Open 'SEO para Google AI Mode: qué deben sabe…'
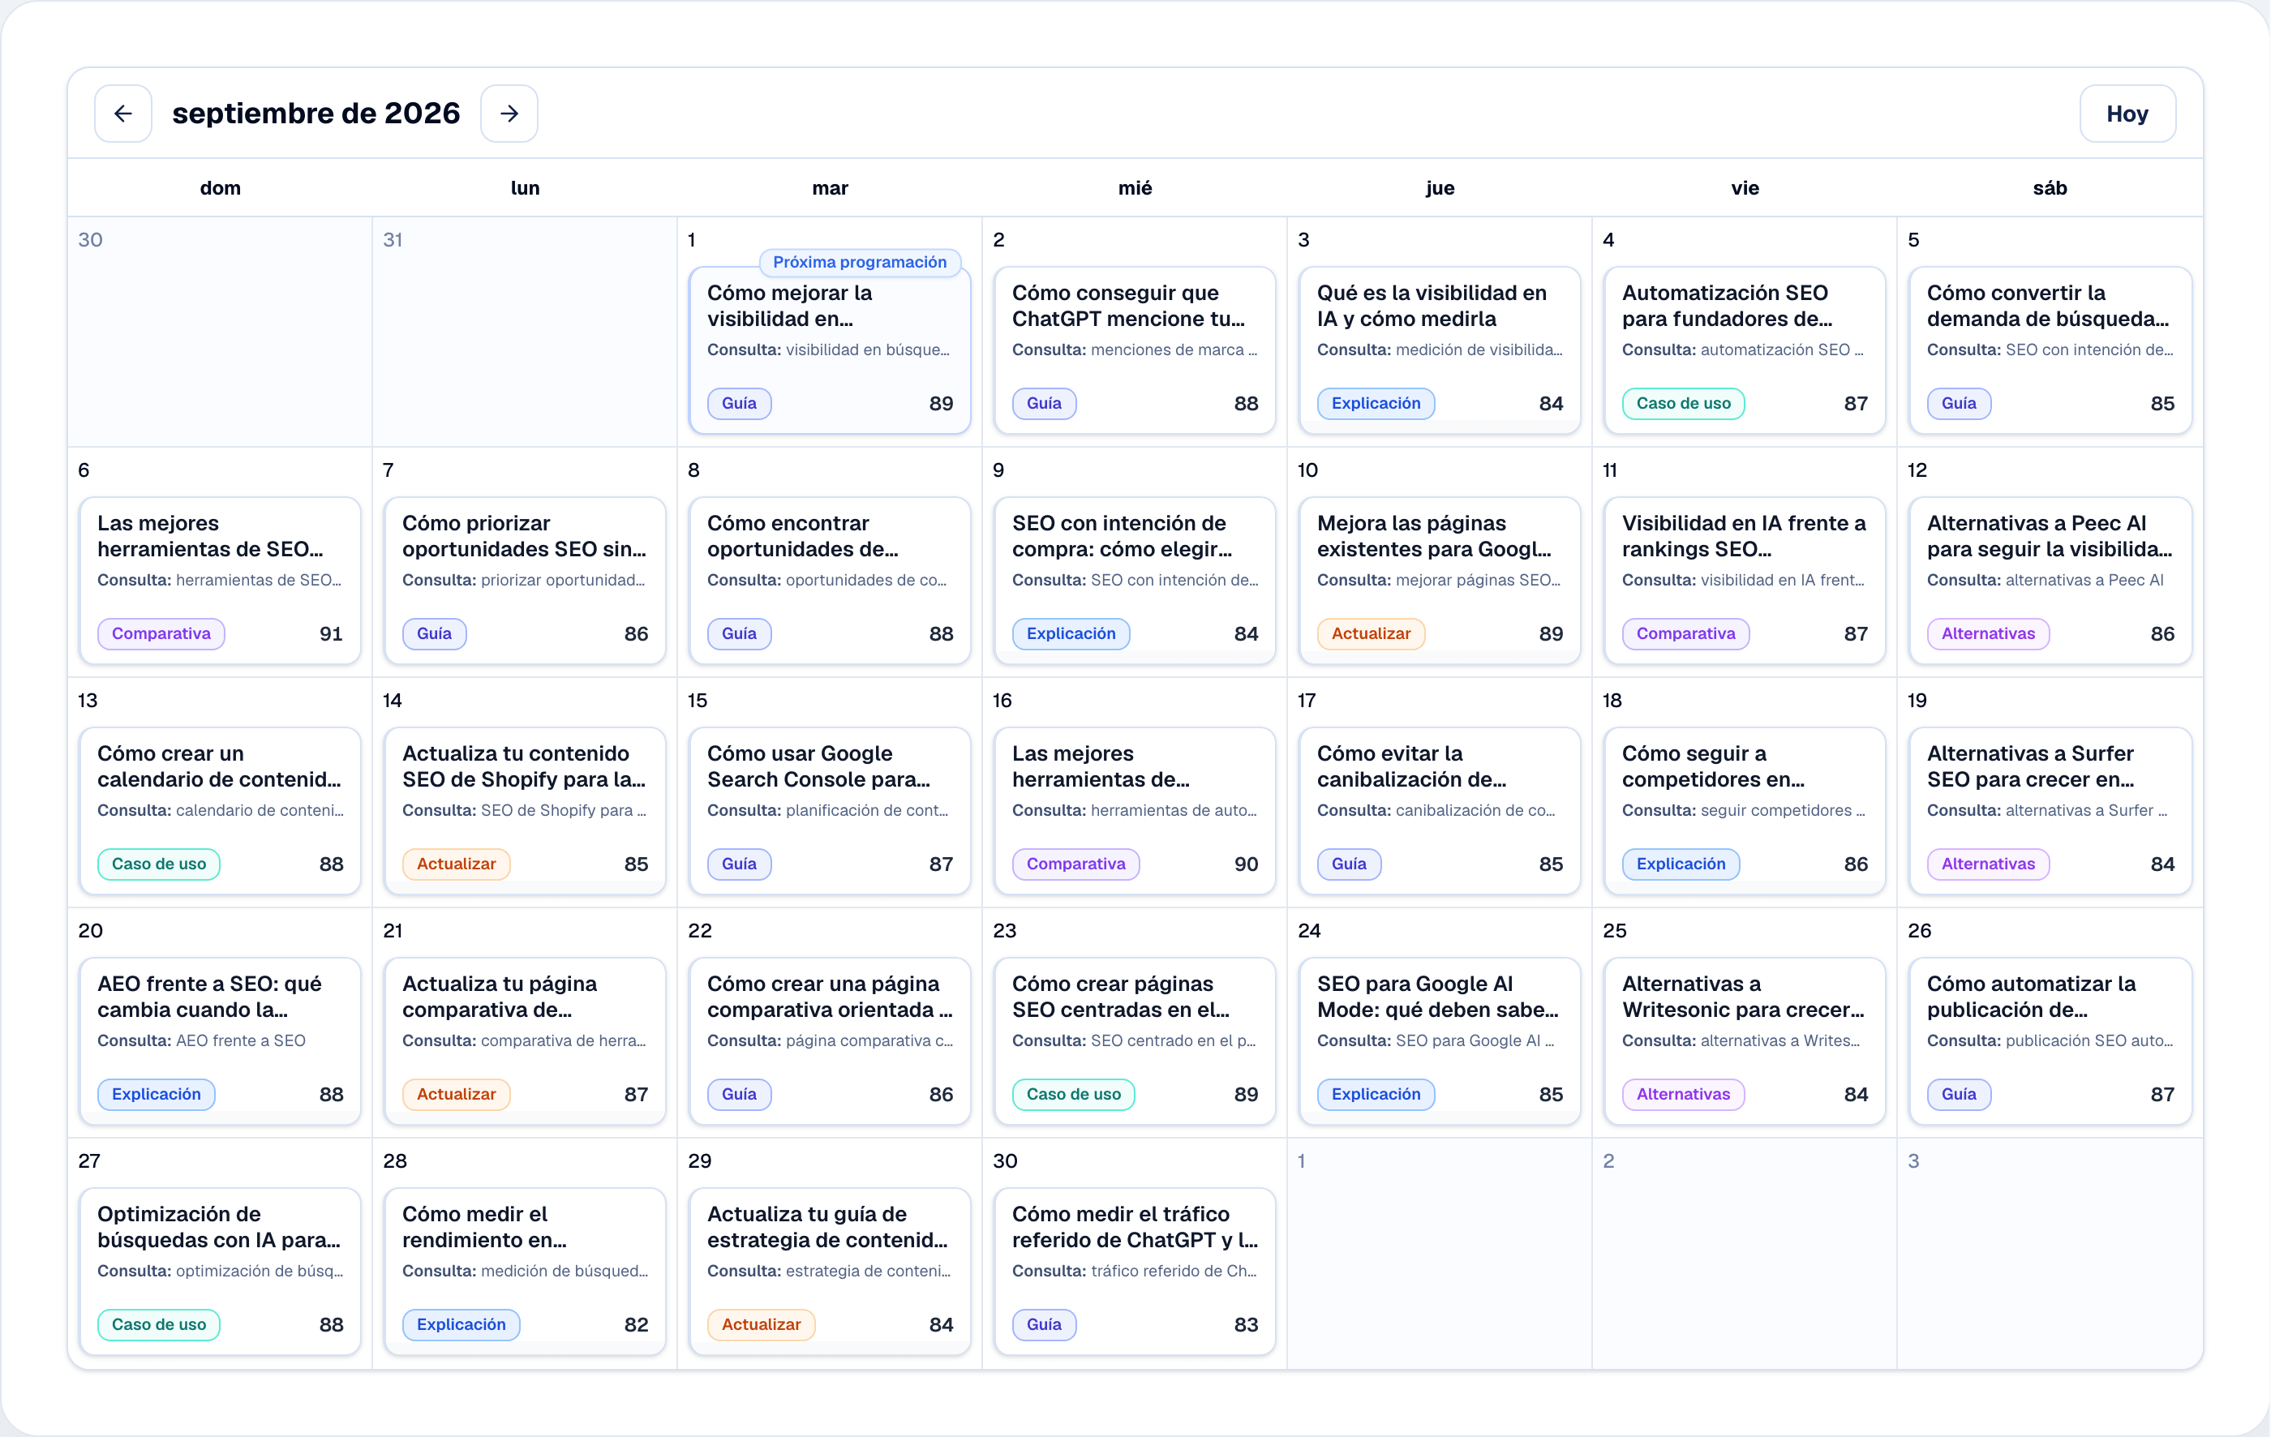The image size is (2271, 1437). [x=1439, y=1041]
